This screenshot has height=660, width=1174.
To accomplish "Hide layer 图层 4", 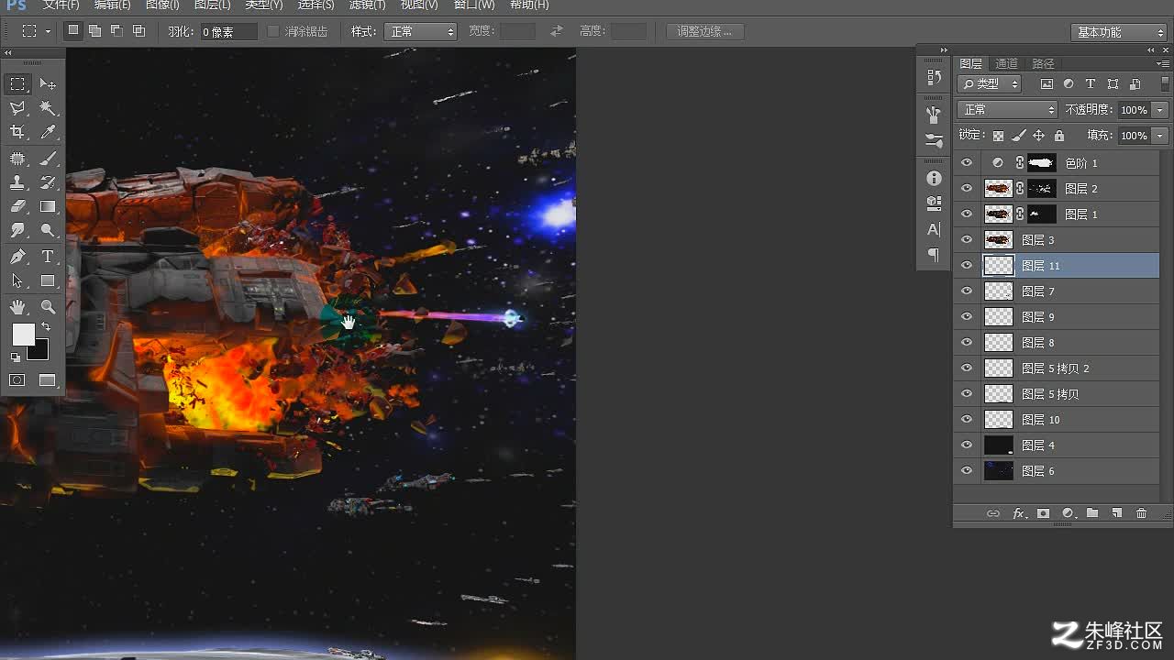I will (966, 445).
